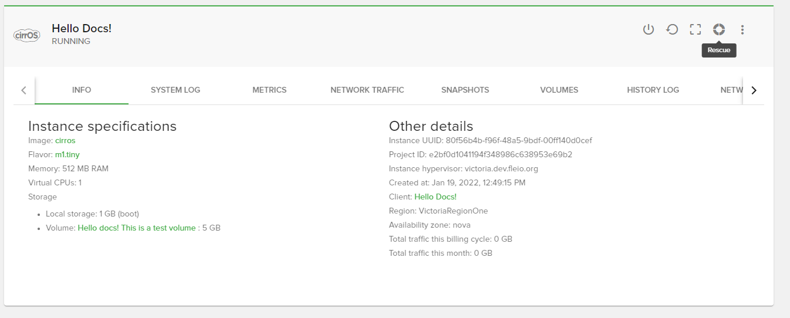Image resolution: width=790 pixels, height=318 pixels.
Task: View the Network Traffic tab
Action: [x=367, y=90]
